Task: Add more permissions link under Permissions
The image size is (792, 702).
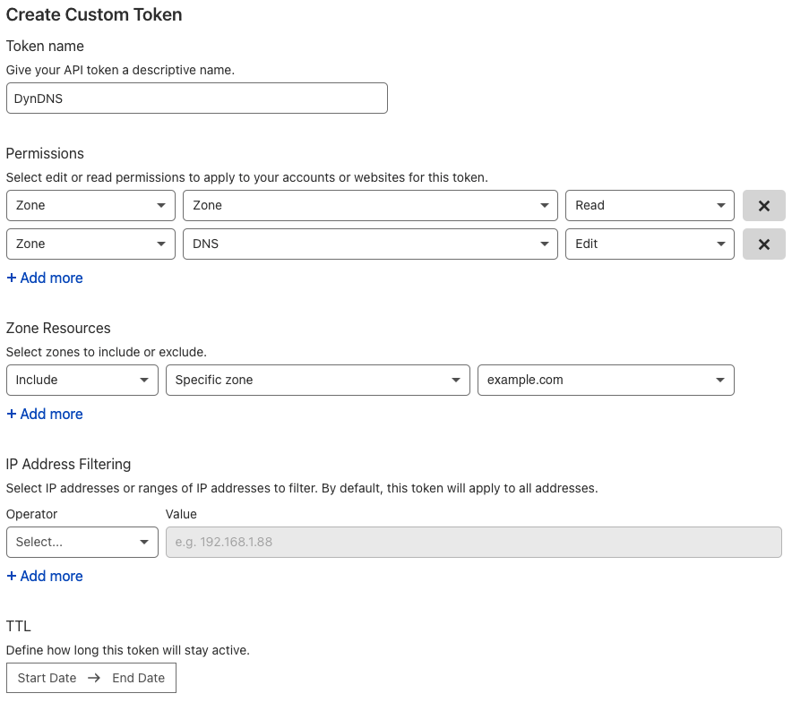Action: click(x=45, y=278)
